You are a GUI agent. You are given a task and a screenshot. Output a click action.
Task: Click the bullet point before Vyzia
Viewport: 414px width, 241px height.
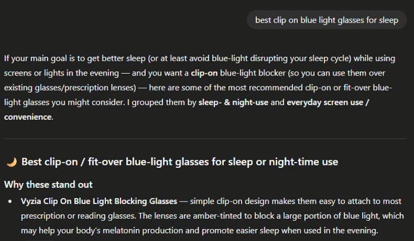11,201
